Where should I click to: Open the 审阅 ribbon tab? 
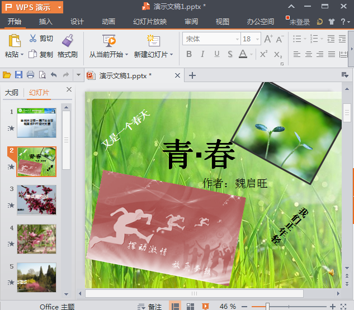[191, 22]
